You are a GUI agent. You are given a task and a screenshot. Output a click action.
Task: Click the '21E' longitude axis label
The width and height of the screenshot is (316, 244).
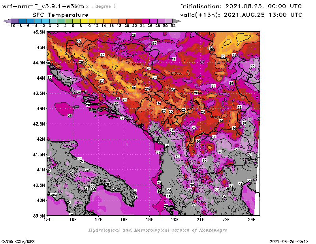[x=201, y=220]
